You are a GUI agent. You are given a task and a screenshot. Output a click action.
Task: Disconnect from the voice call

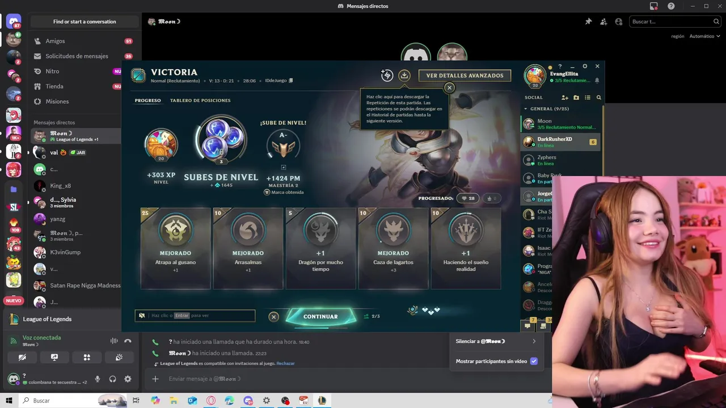pyautogui.click(x=128, y=341)
